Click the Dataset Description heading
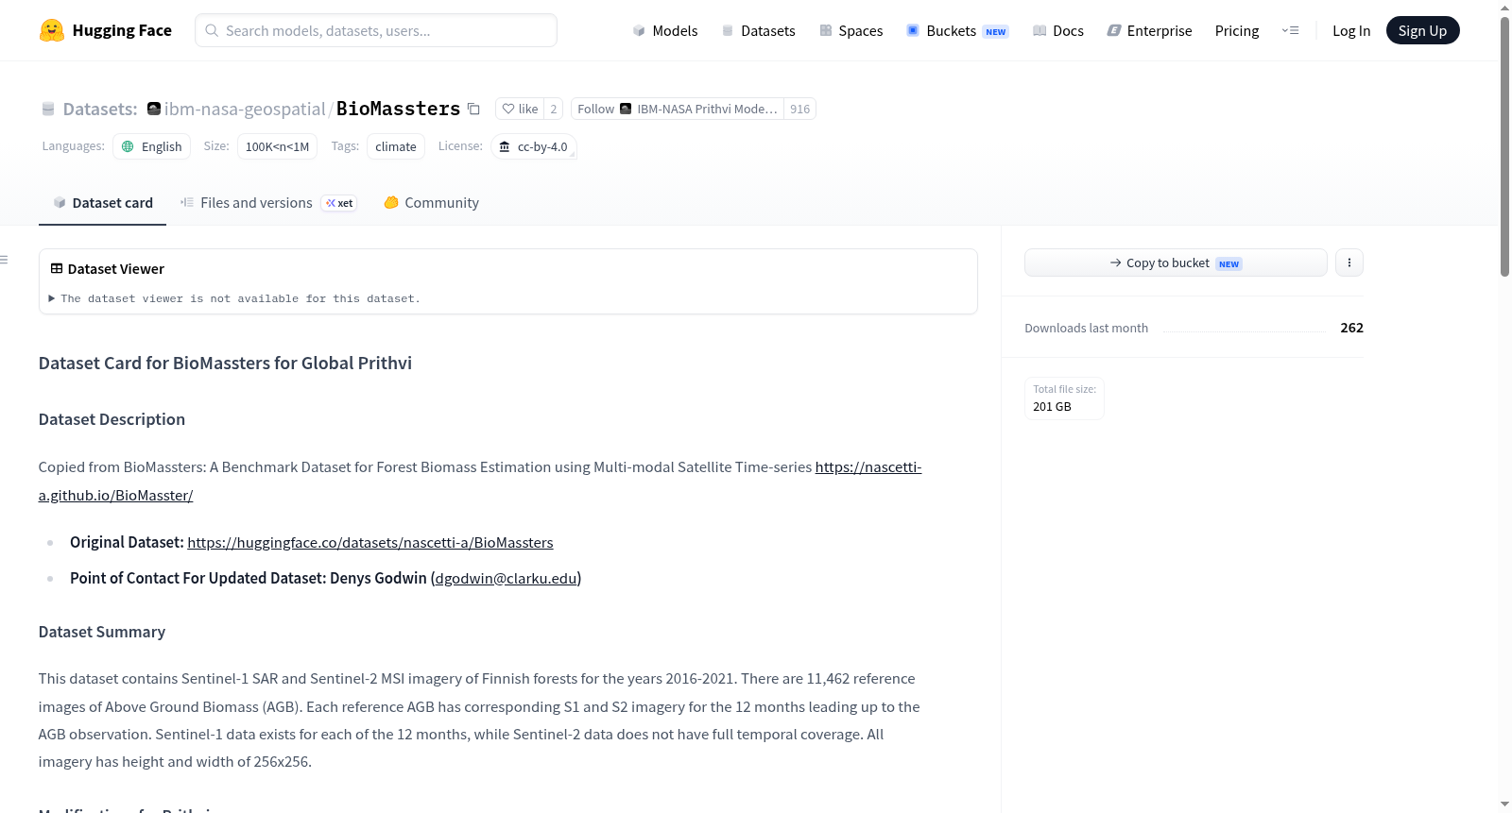This screenshot has height=813, width=1512. 112,419
